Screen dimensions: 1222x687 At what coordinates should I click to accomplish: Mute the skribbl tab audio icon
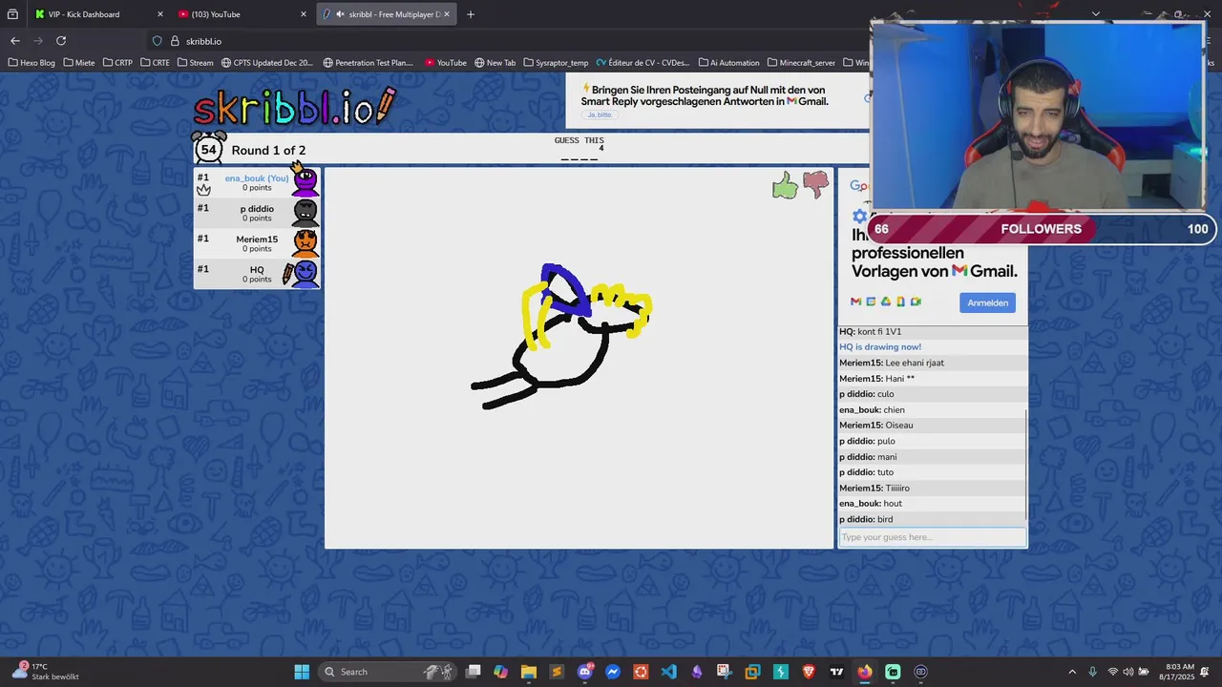340,14
